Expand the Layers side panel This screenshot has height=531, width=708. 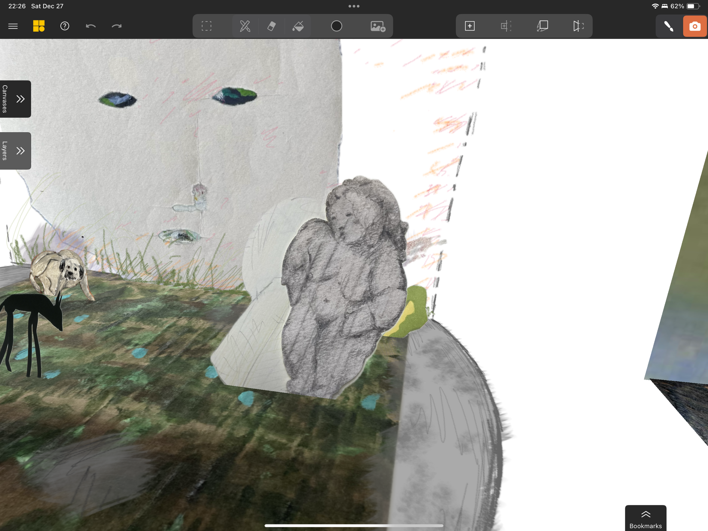click(15, 151)
